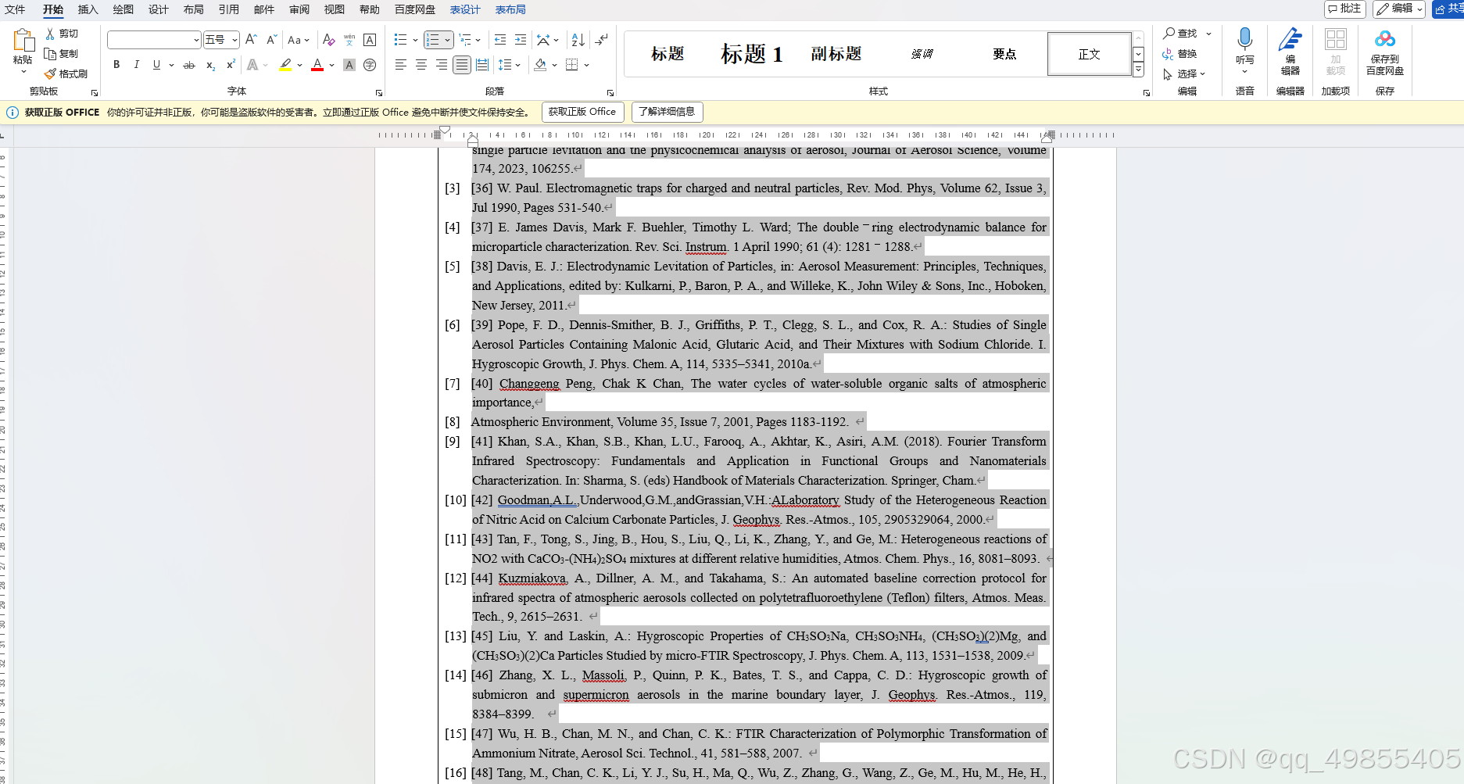This screenshot has height=784, width=1464.
Task: Apply paragraph shading fill color
Action: click(x=540, y=65)
